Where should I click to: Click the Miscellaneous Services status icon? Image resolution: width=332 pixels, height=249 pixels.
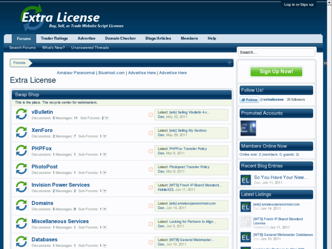coord(21,223)
